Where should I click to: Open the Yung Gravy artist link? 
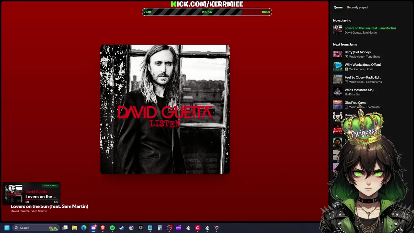coord(373,57)
